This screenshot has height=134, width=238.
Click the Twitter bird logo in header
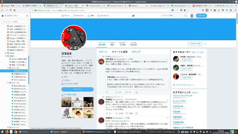[x=133, y=16]
